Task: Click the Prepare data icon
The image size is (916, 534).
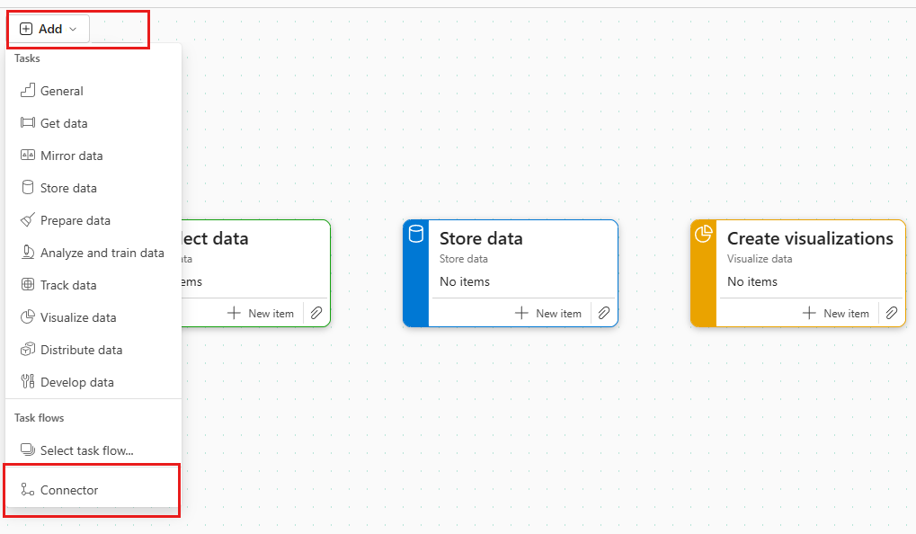Action: pos(27,220)
